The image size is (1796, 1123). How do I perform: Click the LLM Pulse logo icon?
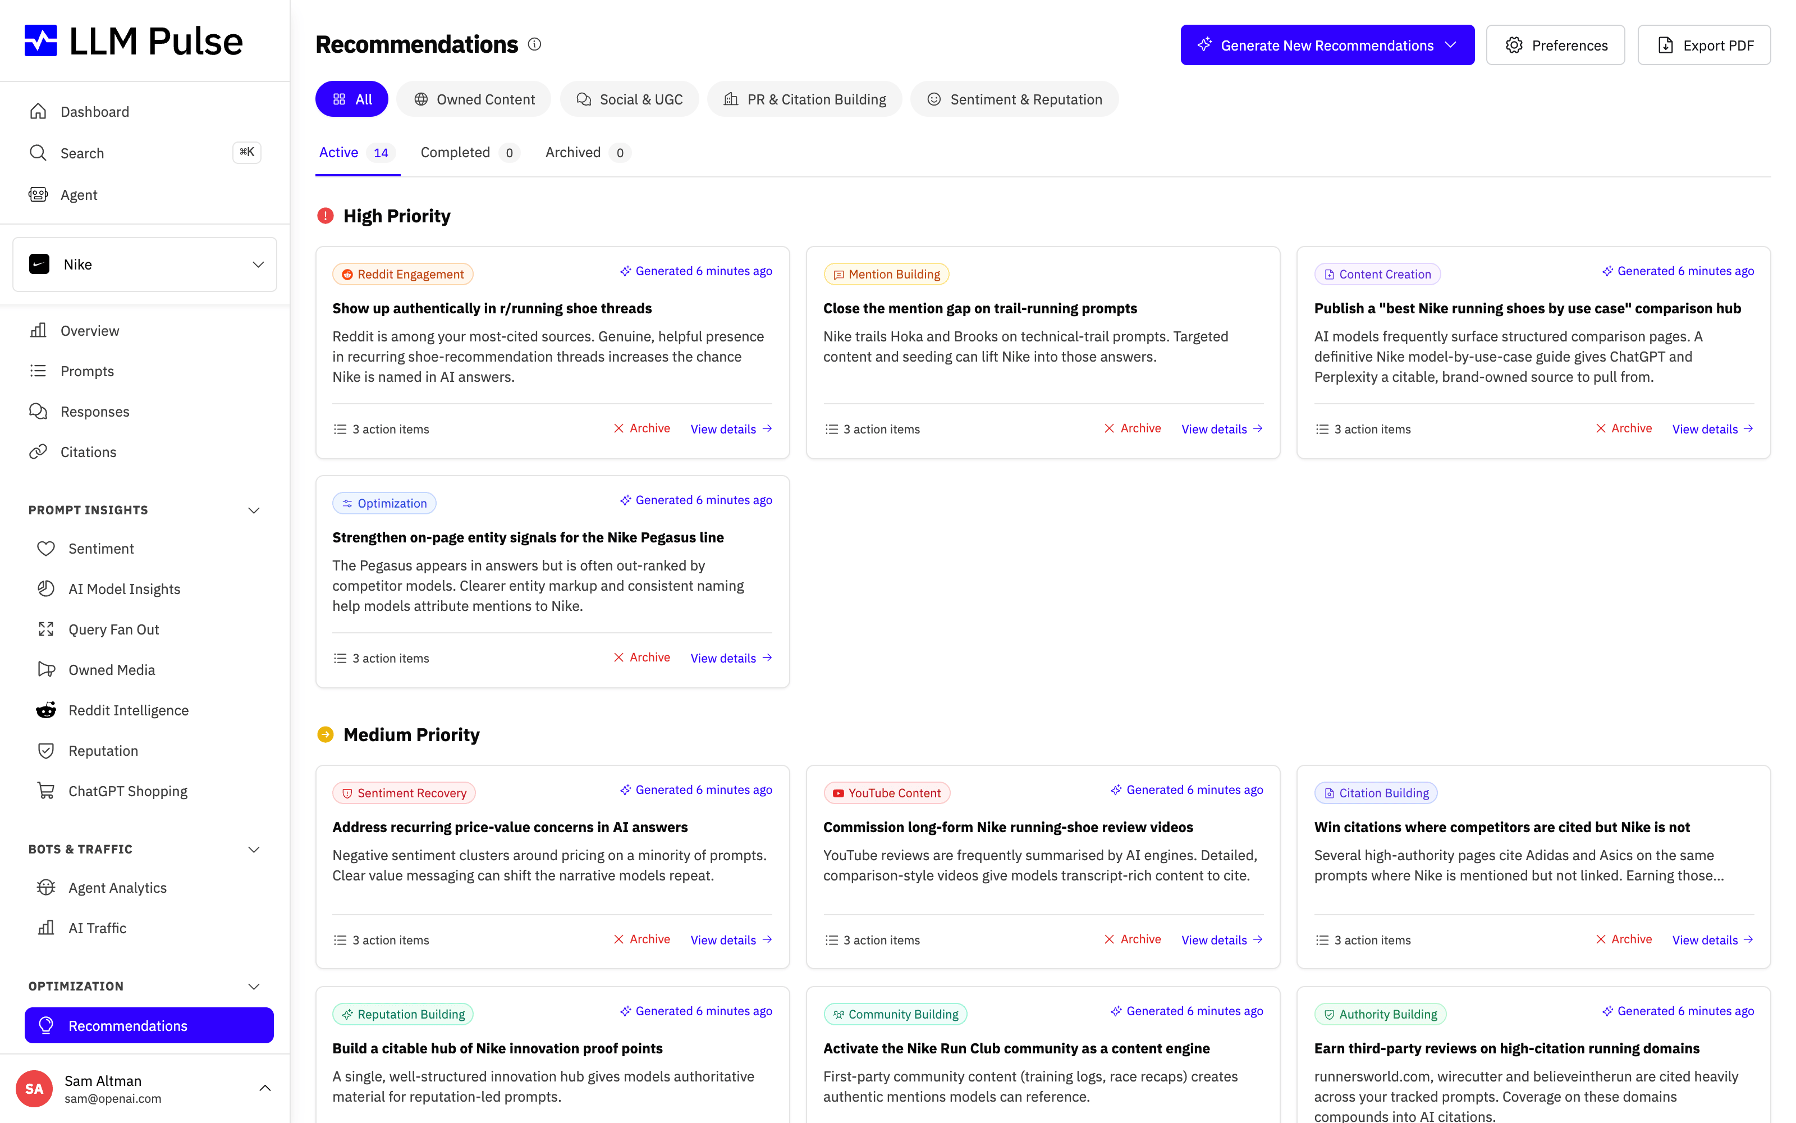tap(41, 41)
